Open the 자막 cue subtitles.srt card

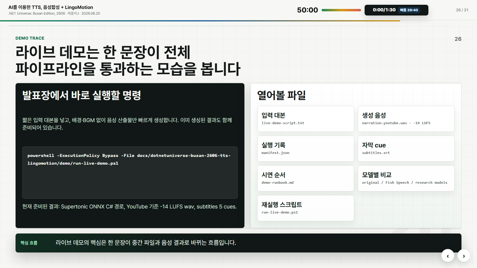(x=406, y=149)
